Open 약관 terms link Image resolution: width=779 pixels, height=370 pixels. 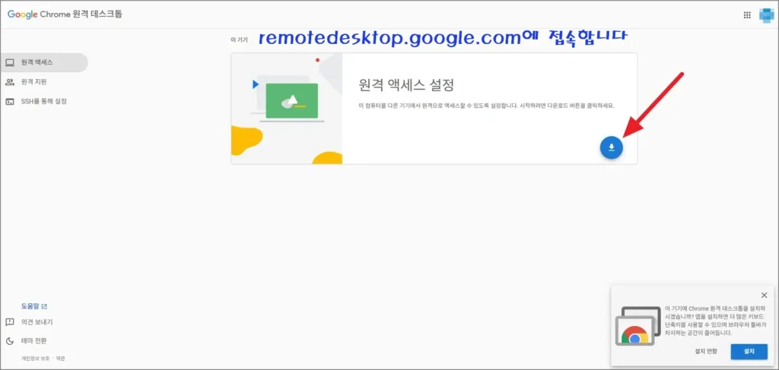pos(60,358)
